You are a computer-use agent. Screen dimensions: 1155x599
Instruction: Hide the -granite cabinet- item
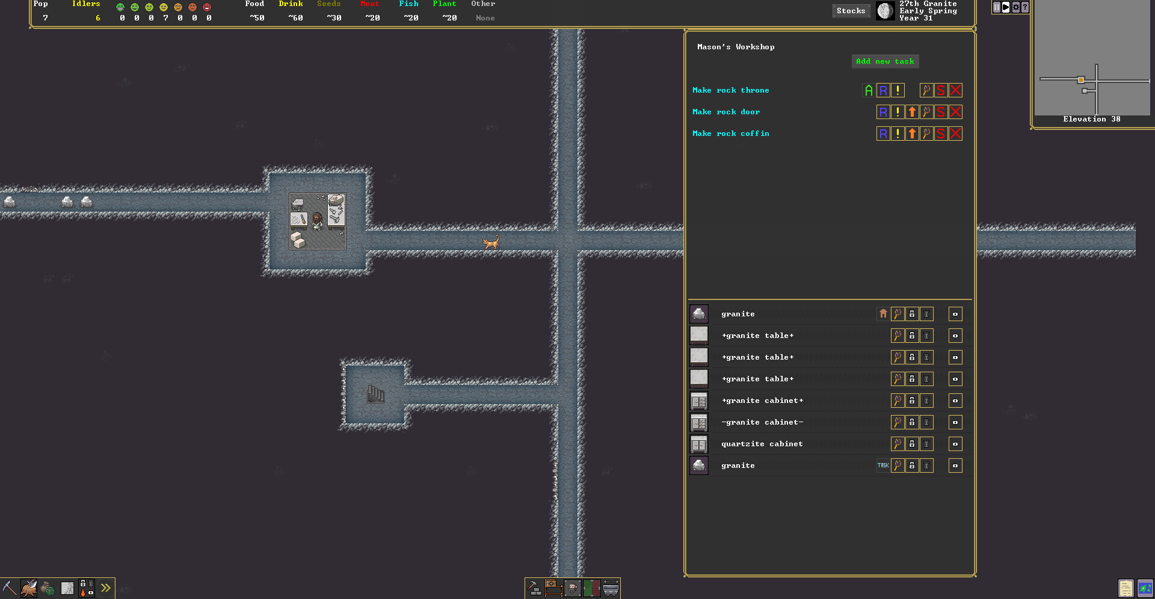point(955,422)
